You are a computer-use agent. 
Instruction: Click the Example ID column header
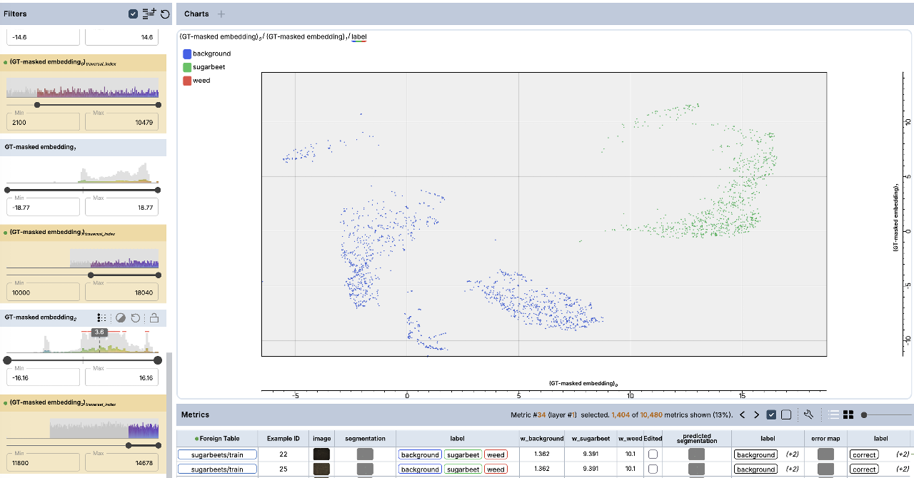pyautogui.click(x=283, y=438)
